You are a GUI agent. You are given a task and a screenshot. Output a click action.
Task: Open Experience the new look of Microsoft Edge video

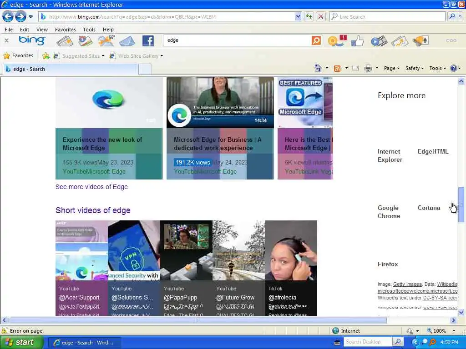coord(109,128)
